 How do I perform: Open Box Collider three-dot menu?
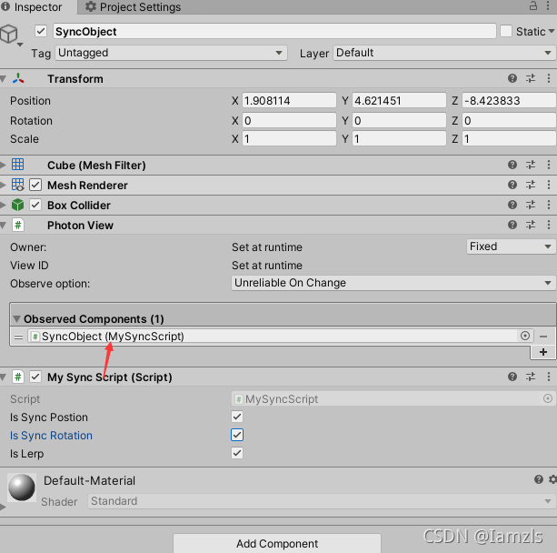point(549,205)
